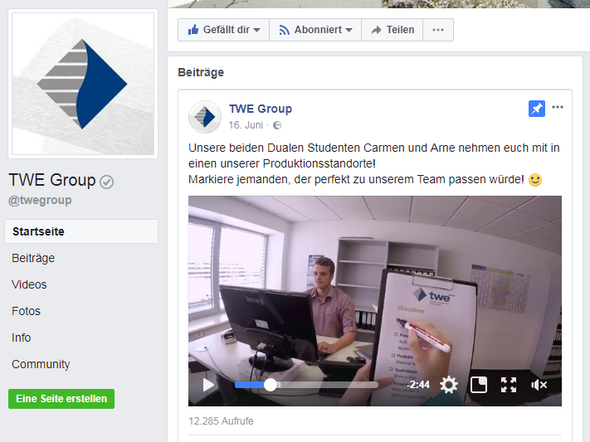The image size is (590, 442).
Task: Click the Beiträge section heading
Action: click(x=201, y=72)
